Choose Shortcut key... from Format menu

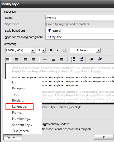click(x=22, y=125)
